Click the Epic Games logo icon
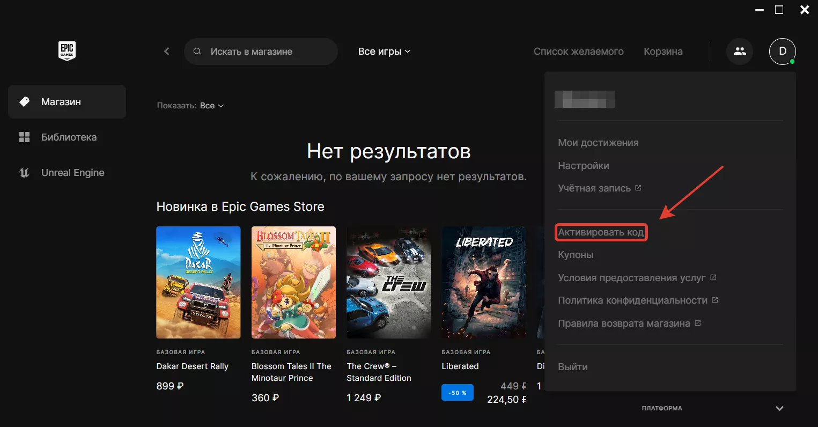Screen dimensions: 818x427 pos(67,51)
